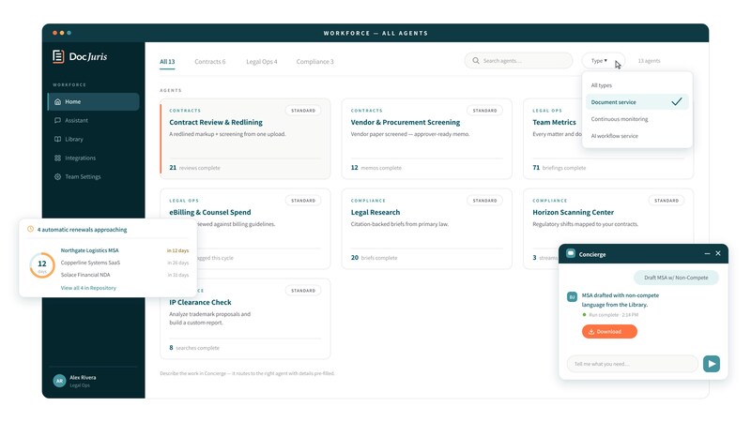Click the 71 briefings complete count

coord(559,168)
